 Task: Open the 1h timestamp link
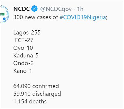pyautogui.click(x=80, y=9)
